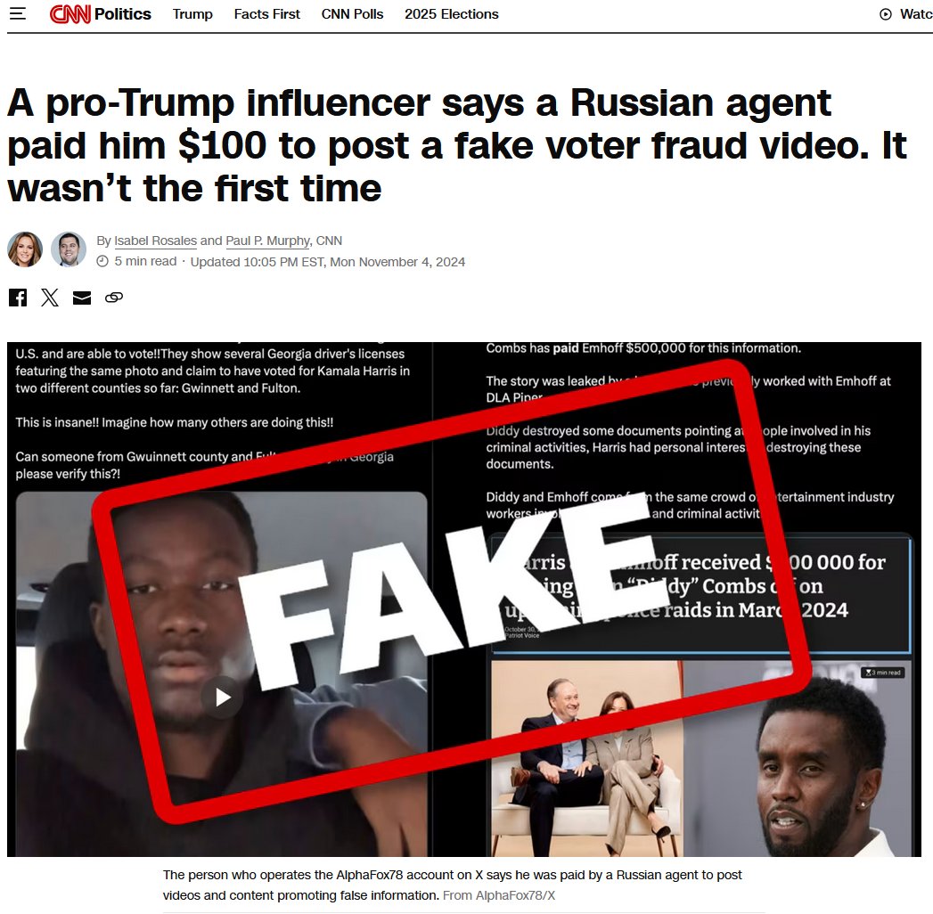This screenshot has width=933, height=914.
Task: Copy article link icon
Action: pyautogui.click(x=114, y=298)
